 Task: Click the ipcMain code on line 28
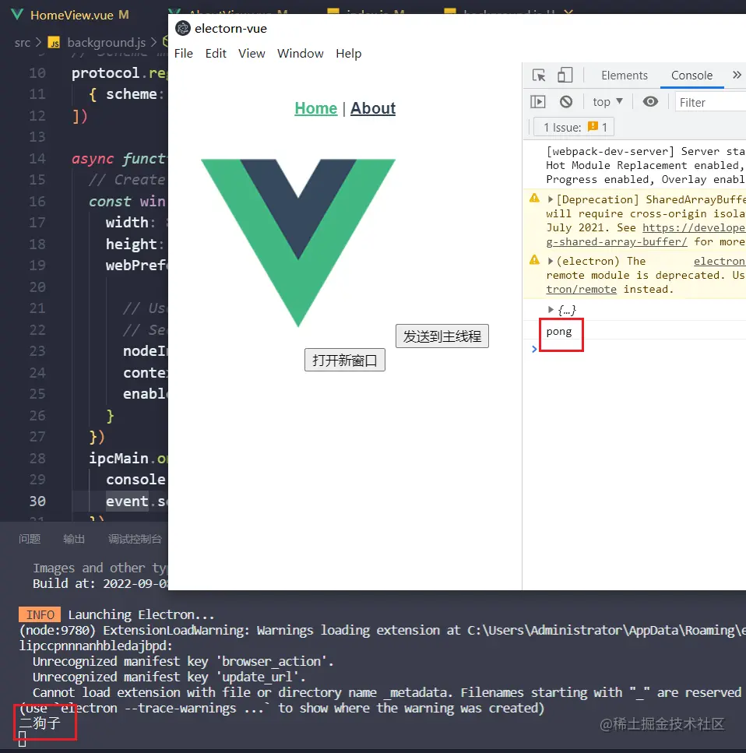pyautogui.click(x=118, y=459)
